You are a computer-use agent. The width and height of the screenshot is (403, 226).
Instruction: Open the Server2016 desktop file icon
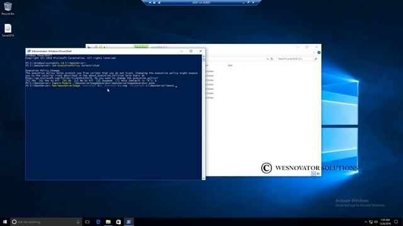coord(8,30)
